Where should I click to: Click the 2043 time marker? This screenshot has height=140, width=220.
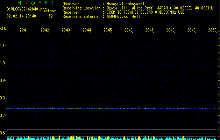click(66, 30)
